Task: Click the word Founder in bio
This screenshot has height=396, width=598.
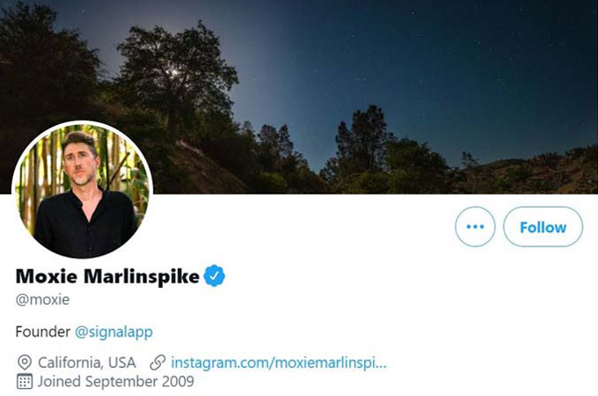Action: 43,332
